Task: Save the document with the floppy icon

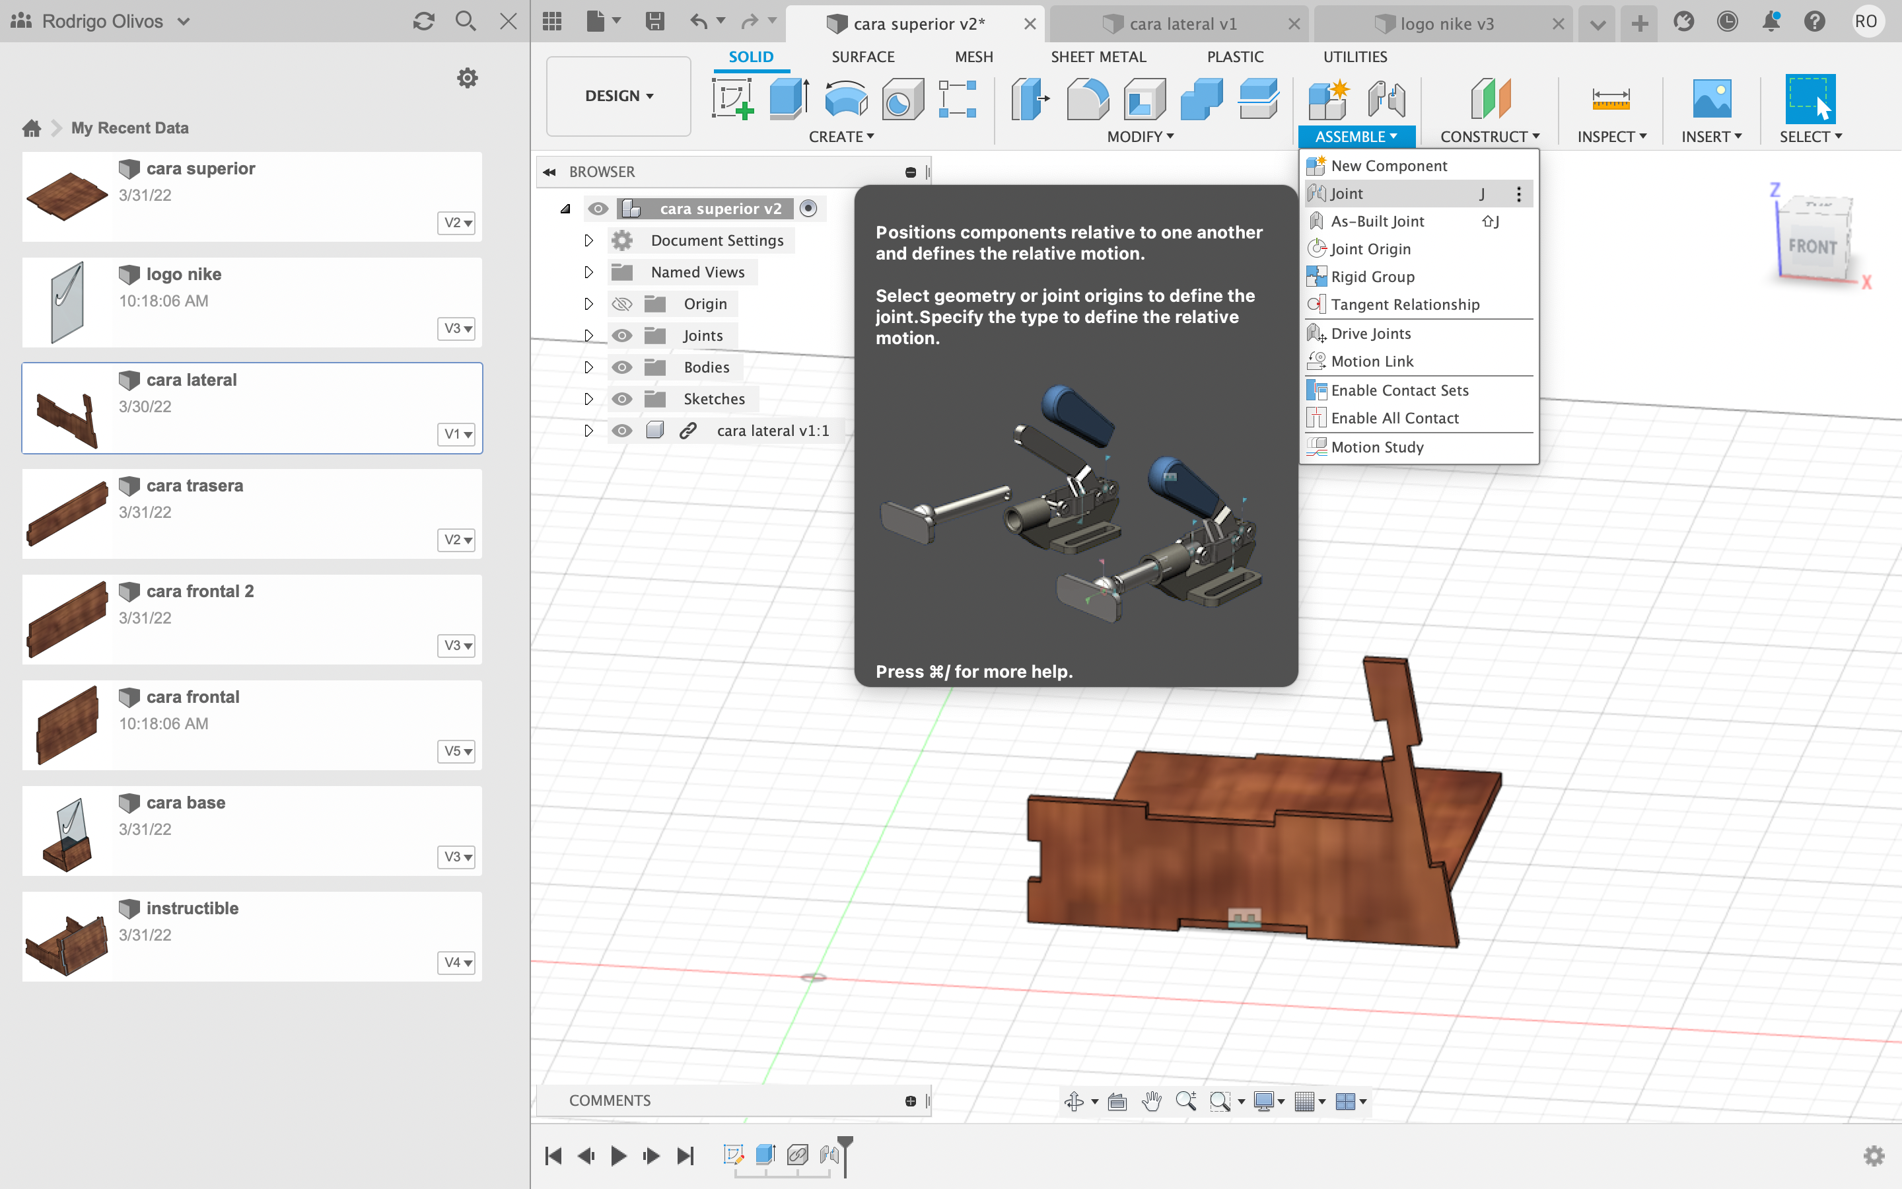Action: (x=654, y=22)
